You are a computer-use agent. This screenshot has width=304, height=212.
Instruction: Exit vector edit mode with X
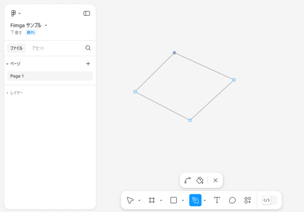click(x=215, y=180)
